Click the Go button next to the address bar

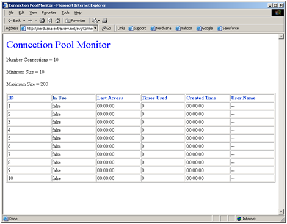(x=106, y=28)
